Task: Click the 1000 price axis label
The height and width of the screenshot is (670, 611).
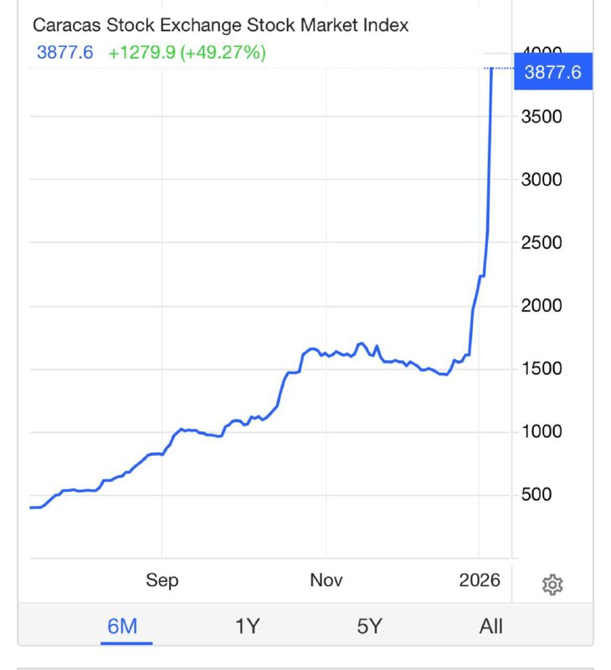Action: click(542, 432)
